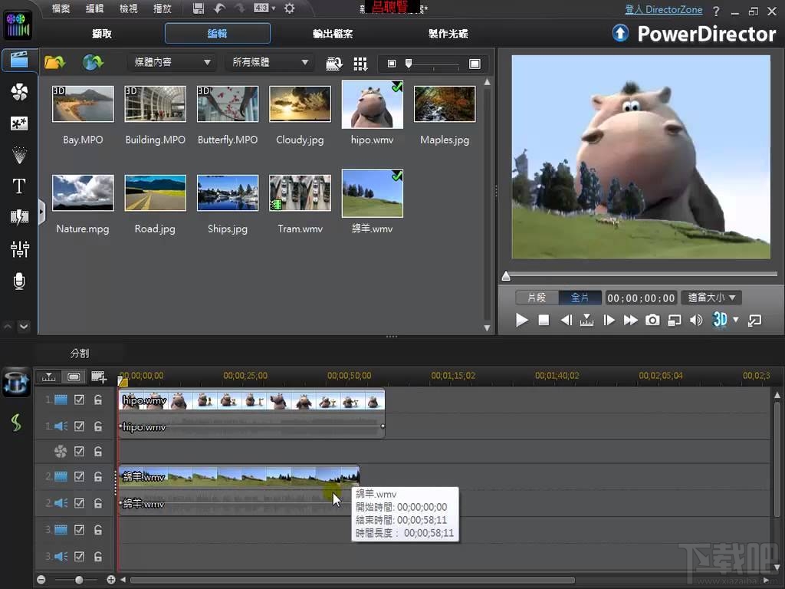Take a snapshot with the camera icon
The width and height of the screenshot is (785, 589).
click(x=652, y=321)
